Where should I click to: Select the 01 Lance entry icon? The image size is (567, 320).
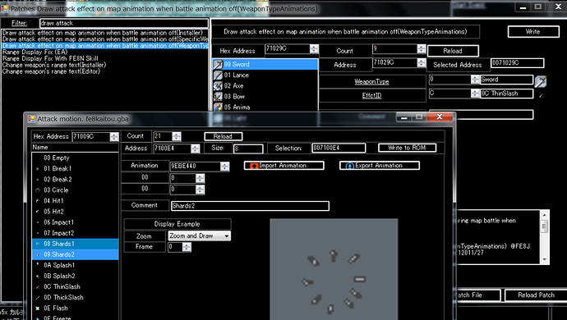[x=218, y=75]
